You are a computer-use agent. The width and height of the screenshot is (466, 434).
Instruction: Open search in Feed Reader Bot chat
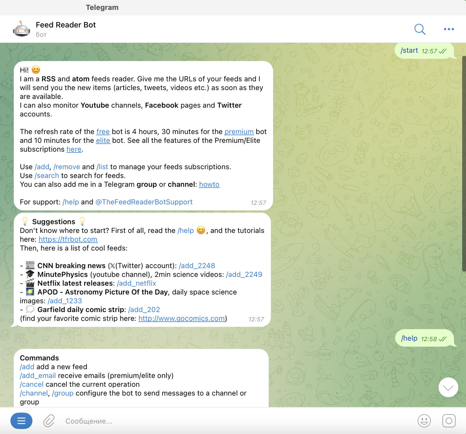pos(419,29)
